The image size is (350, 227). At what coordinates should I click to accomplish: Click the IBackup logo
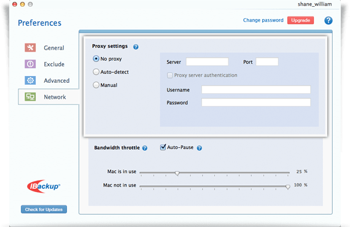tap(44, 186)
